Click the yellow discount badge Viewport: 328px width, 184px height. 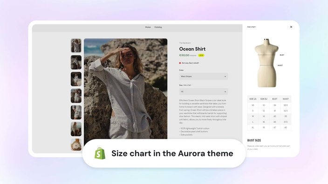[x=201, y=55]
